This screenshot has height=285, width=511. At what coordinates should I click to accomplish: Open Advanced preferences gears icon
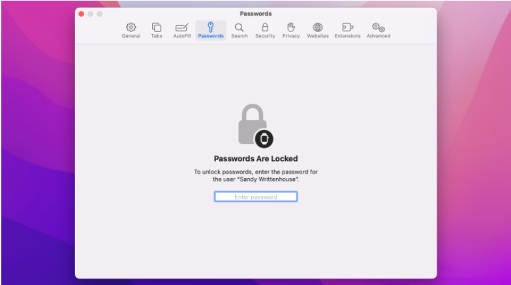(x=379, y=27)
